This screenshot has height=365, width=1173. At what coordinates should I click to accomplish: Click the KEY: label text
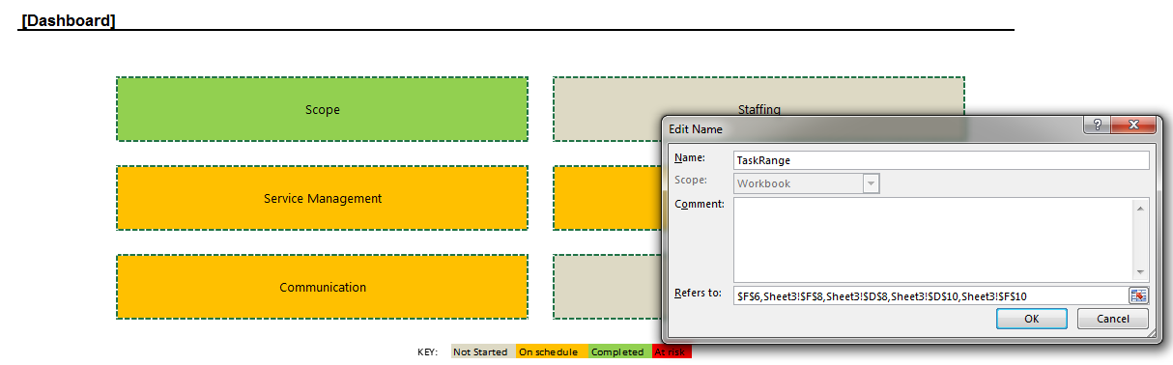point(427,352)
